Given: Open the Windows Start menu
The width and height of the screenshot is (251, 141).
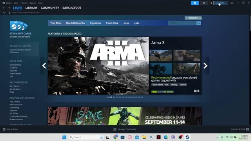Looking at the screenshot, I should tap(64, 137).
